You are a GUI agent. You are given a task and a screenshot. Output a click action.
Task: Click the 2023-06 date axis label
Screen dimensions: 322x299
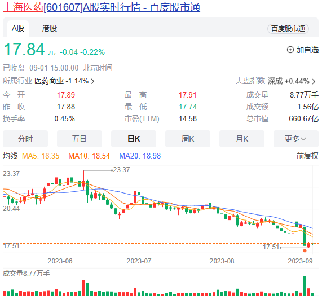[60, 261]
